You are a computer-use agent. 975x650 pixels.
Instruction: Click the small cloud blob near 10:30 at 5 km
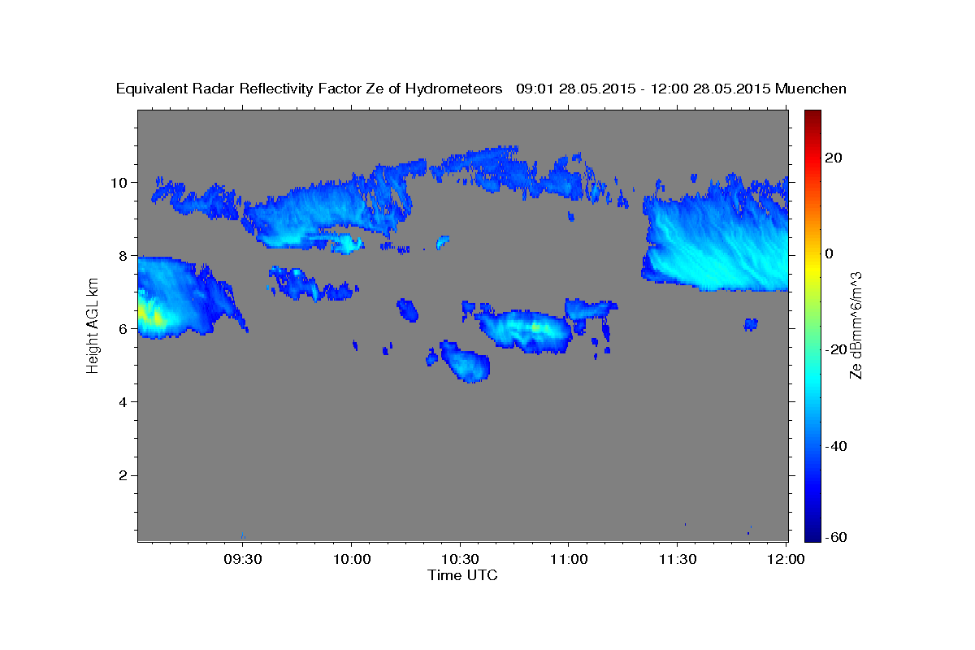click(465, 362)
